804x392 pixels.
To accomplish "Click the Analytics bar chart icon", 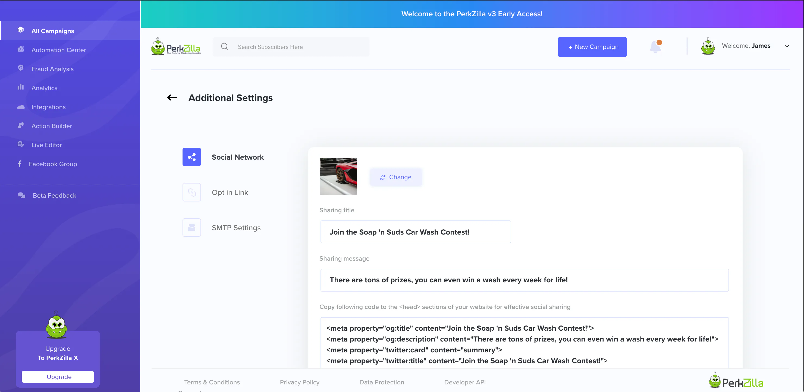I will pos(21,87).
